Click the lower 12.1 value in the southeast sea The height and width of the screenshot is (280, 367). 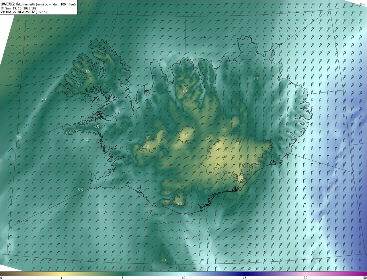coord(331,186)
